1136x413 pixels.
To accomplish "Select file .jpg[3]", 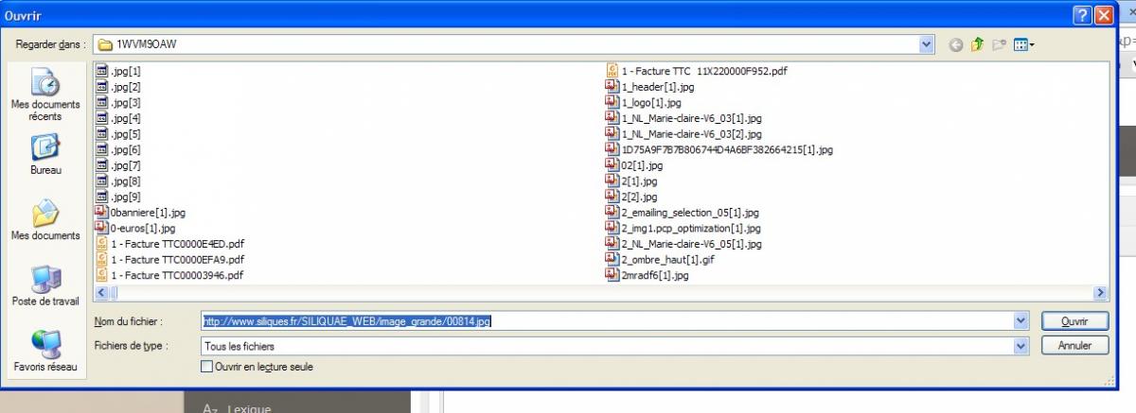I will pos(126,102).
